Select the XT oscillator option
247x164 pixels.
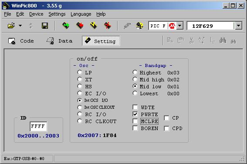coord(80,79)
